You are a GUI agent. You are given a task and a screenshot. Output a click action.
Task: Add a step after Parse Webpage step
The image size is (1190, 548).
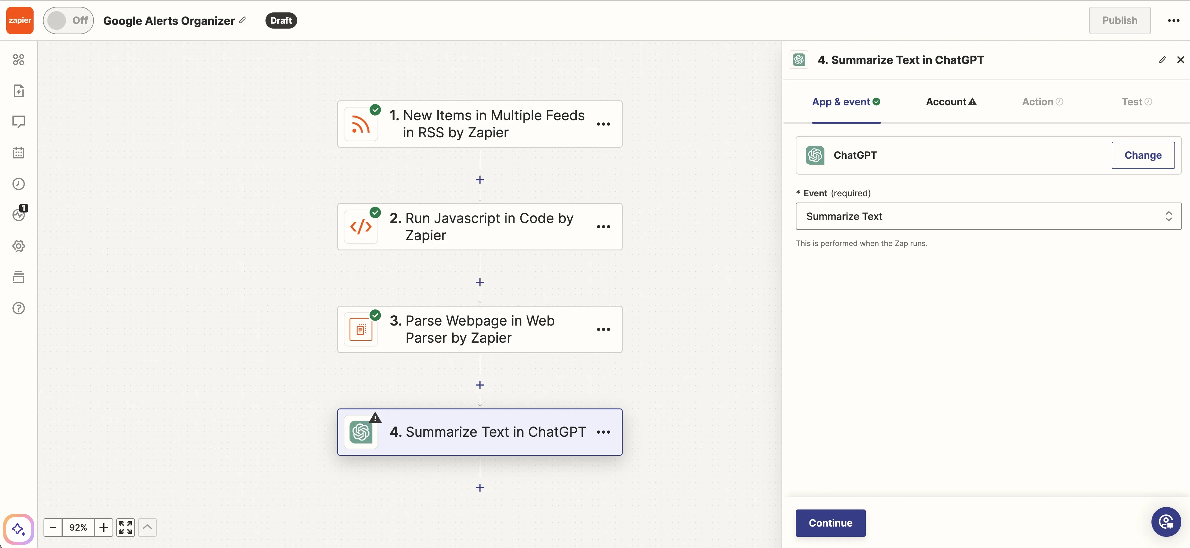click(x=480, y=385)
